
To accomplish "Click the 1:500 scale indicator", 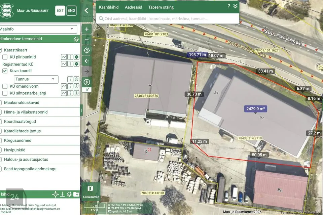I will click(x=94, y=210).
